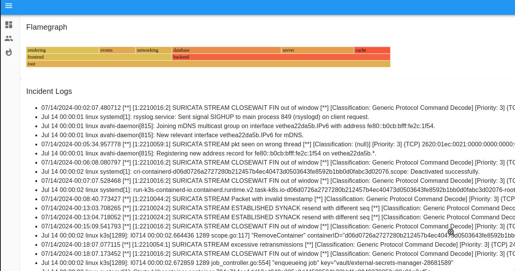Click the root frame in the flamegraph
This screenshot has width=515, height=271.
pos(208,63)
